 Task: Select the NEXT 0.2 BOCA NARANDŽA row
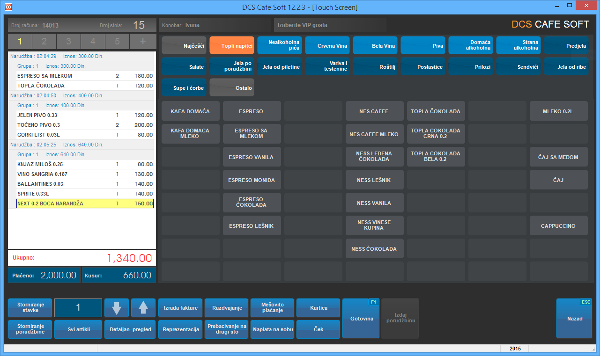(x=85, y=203)
